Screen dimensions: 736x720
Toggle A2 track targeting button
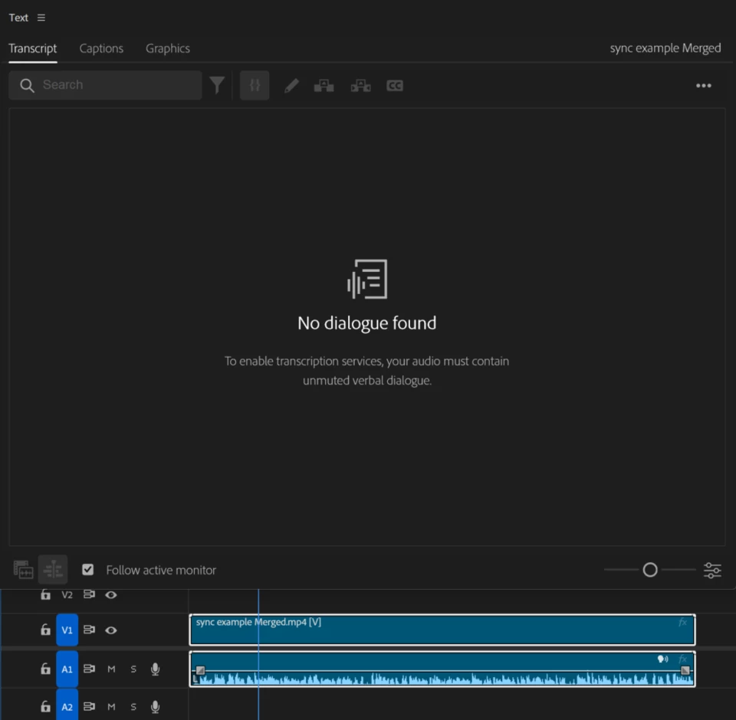click(x=67, y=705)
